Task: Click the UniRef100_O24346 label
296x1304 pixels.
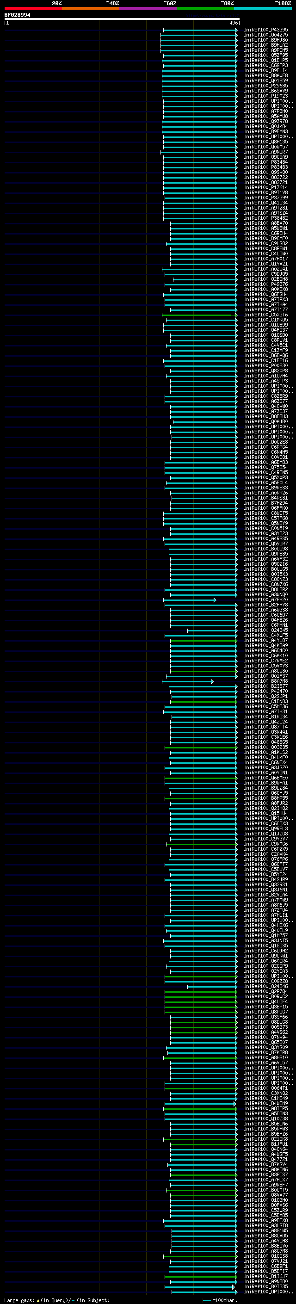Action: pos(265,987)
